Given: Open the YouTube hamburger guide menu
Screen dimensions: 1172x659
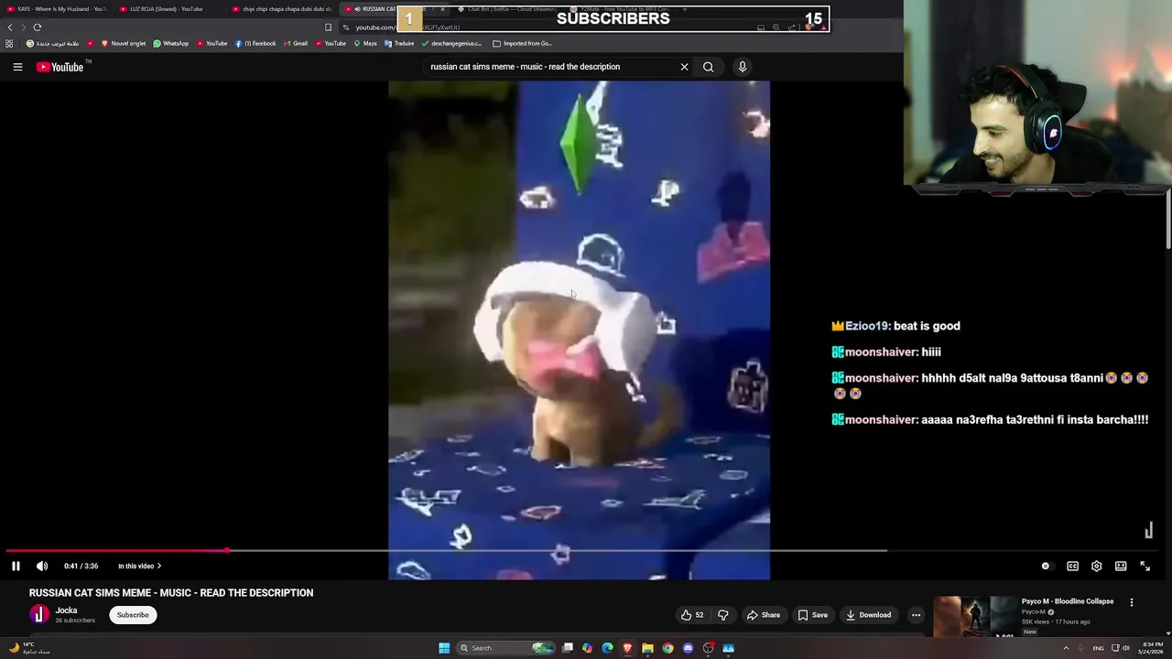Looking at the screenshot, I should 17,67.
